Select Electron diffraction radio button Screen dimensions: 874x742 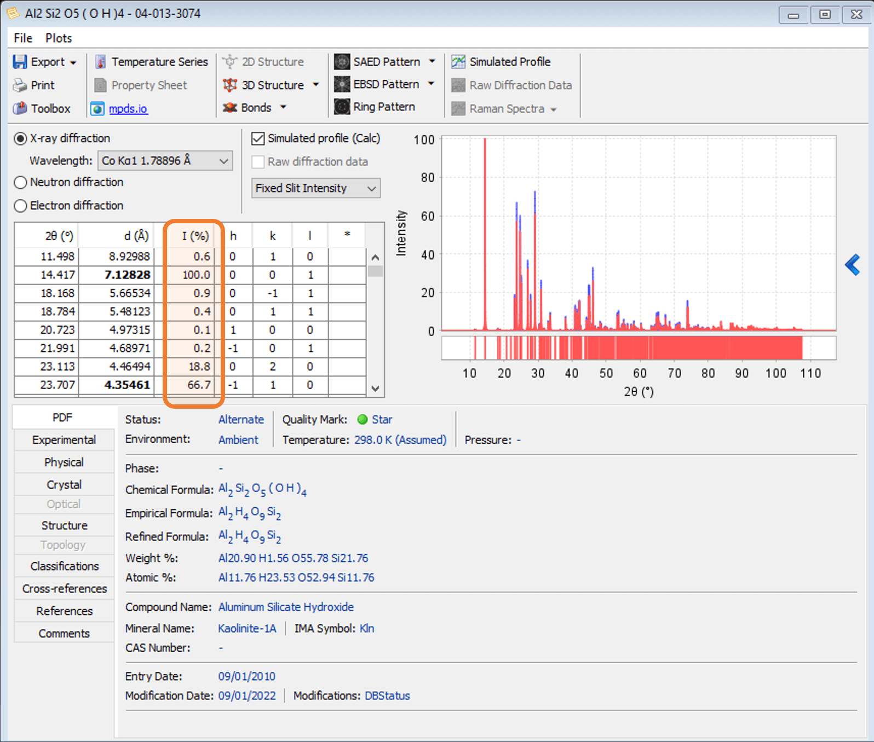pos(20,206)
